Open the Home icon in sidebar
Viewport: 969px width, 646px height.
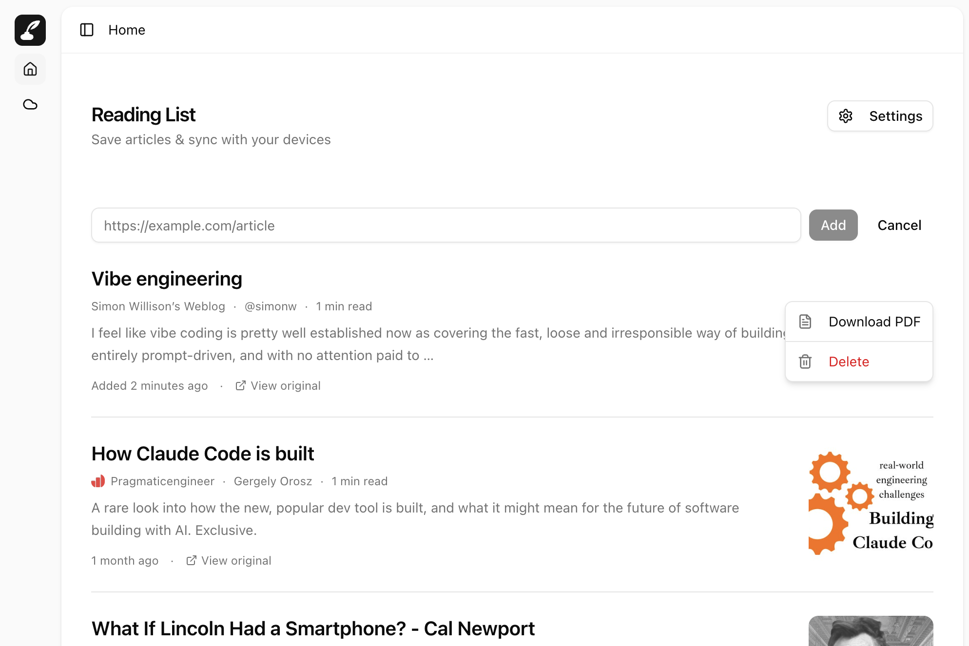(30, 69)
